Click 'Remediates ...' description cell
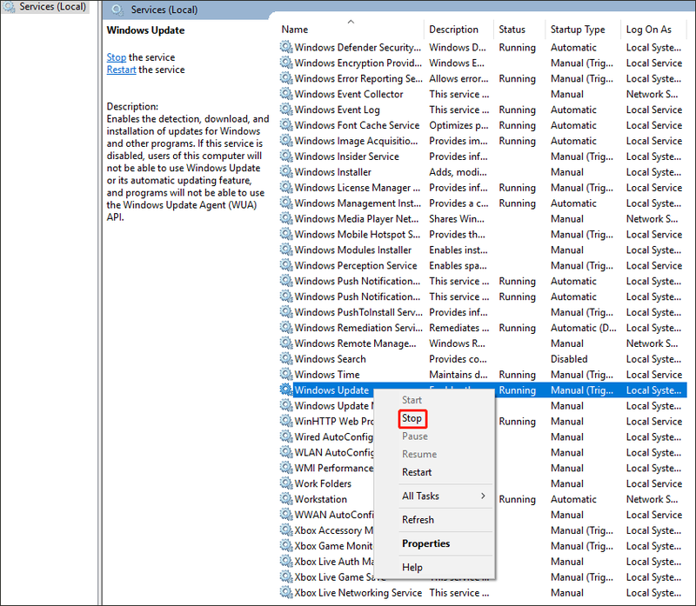696x606 pixels. coord(459,328)
